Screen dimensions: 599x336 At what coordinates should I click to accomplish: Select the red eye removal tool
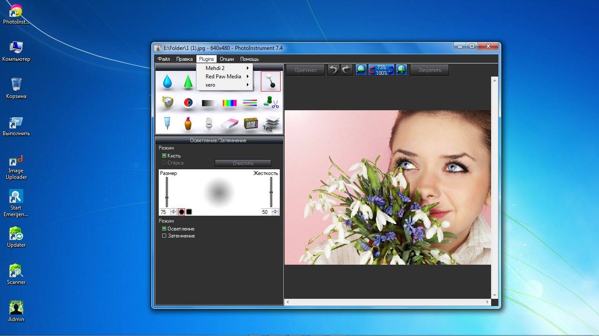(x=188, y=103)
